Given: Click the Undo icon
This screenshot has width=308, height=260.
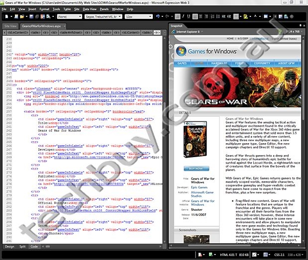Looking at the screenshot, I should (x=158, y=17).
